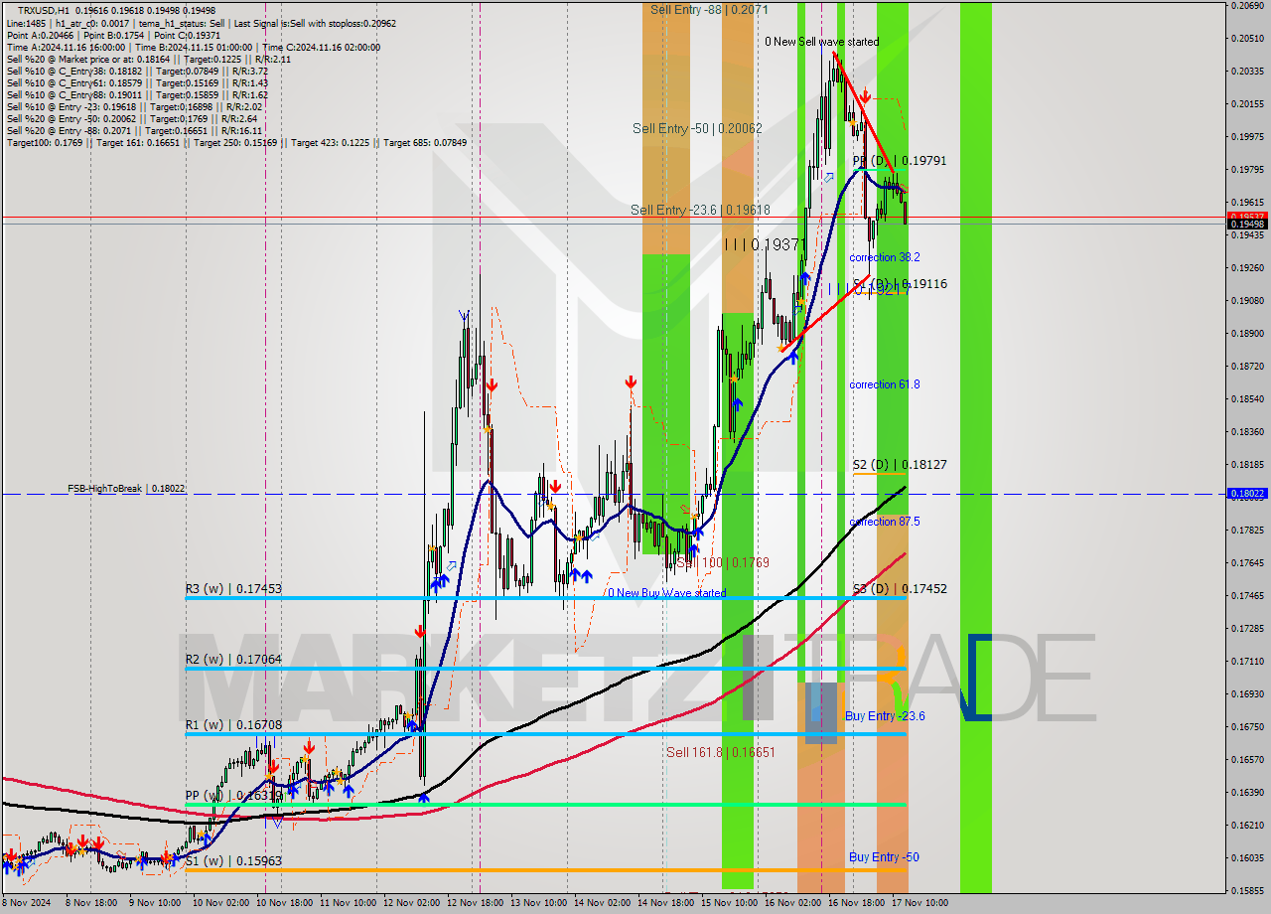Click the 'S3 (D) | 0.17452' label
This screenshot has width=1271, height=914.
point(900,588)
